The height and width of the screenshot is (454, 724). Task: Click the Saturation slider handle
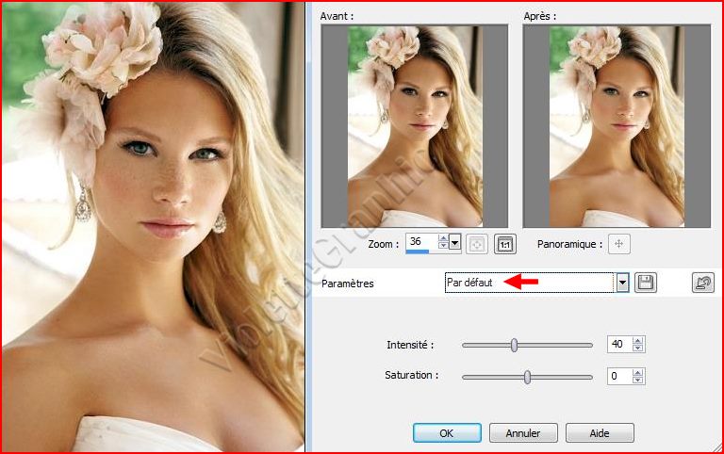click(527, 377)
